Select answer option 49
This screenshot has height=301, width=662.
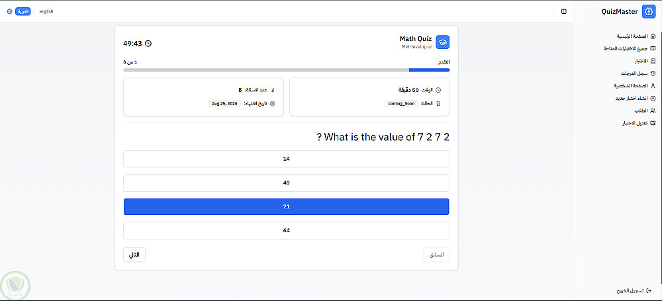[x=286, y=183]
